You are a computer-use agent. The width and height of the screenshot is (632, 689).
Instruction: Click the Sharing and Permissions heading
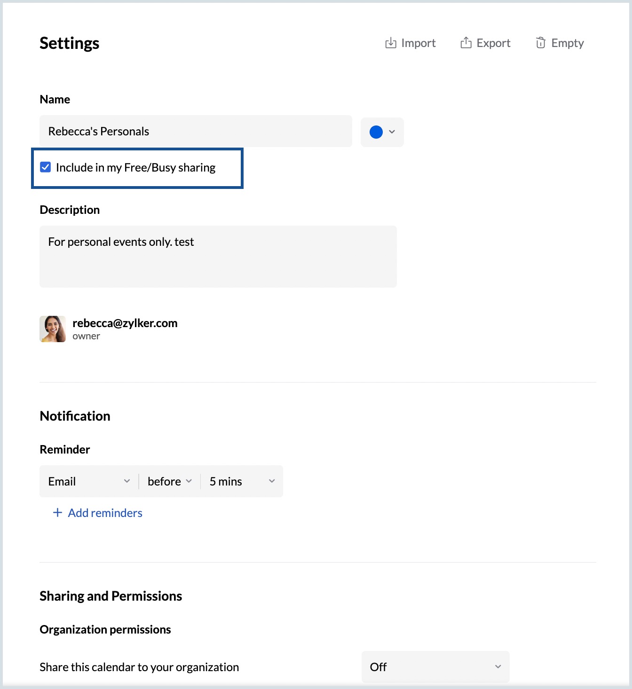click(x=111, y=596)
